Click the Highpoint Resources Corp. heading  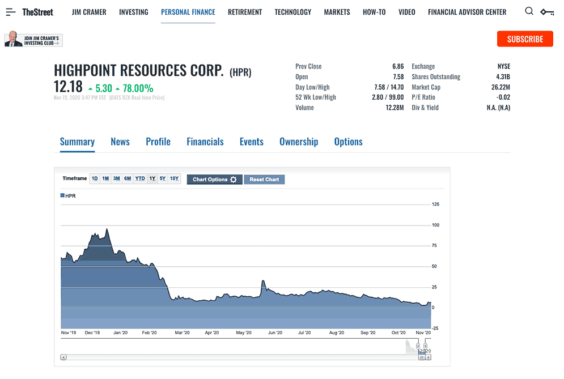(139, 70)
